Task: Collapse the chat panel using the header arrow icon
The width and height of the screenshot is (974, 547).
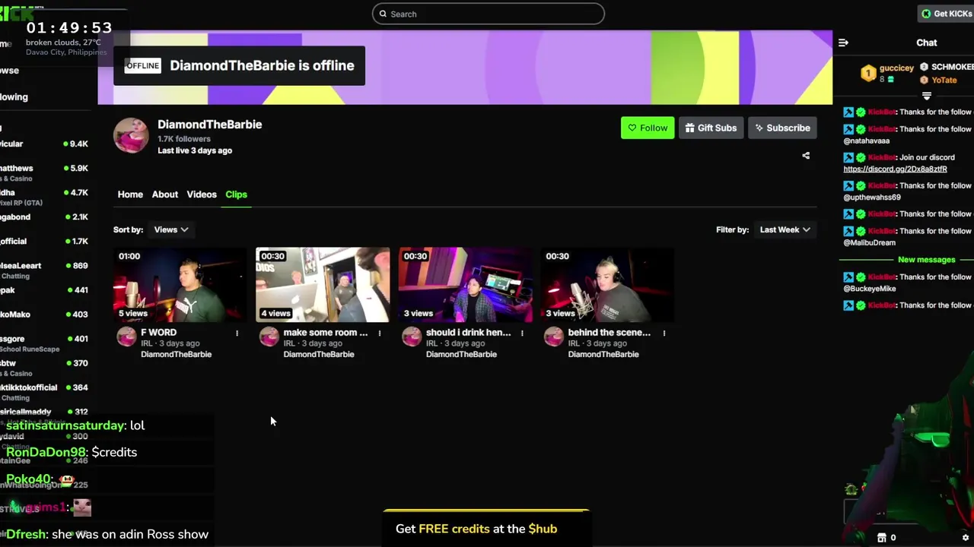Action: click(843, 43)
